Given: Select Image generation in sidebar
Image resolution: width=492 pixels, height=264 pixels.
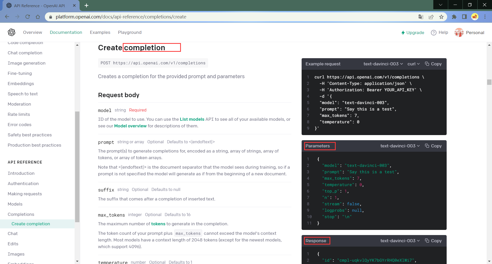Looking at the screenshot, I should tap(26, 63).
